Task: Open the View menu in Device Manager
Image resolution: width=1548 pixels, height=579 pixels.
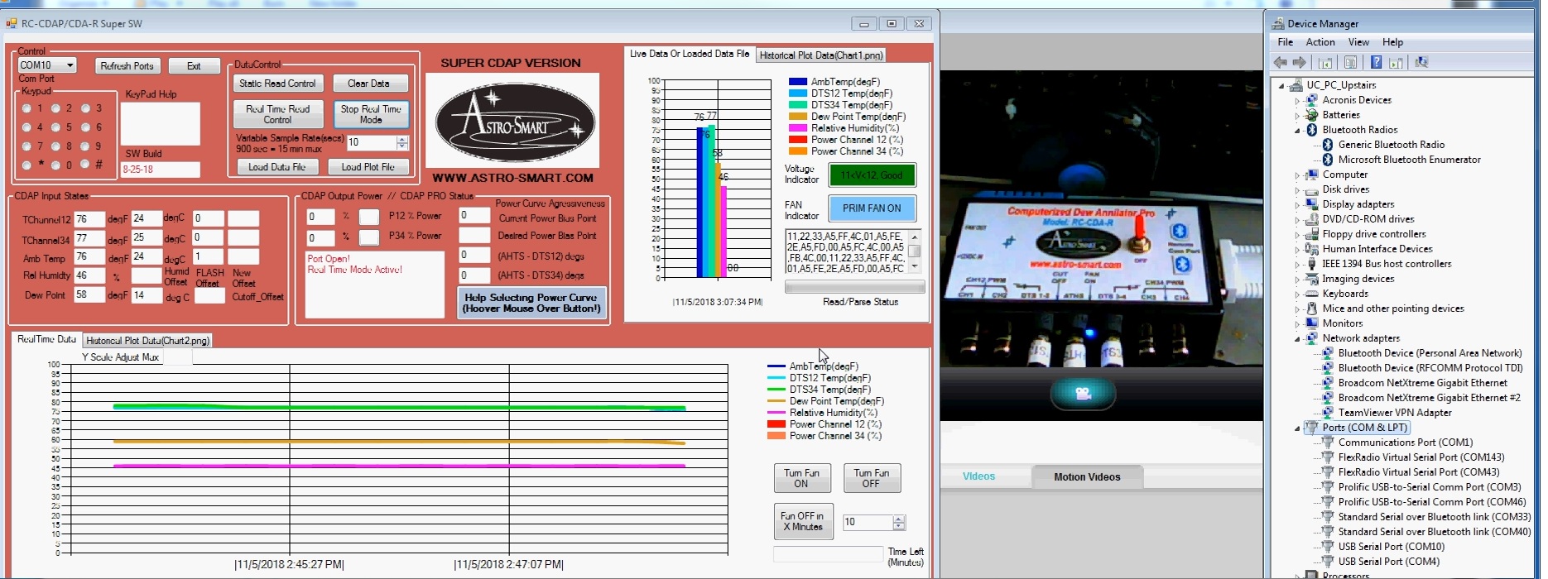Action: 1358,42
